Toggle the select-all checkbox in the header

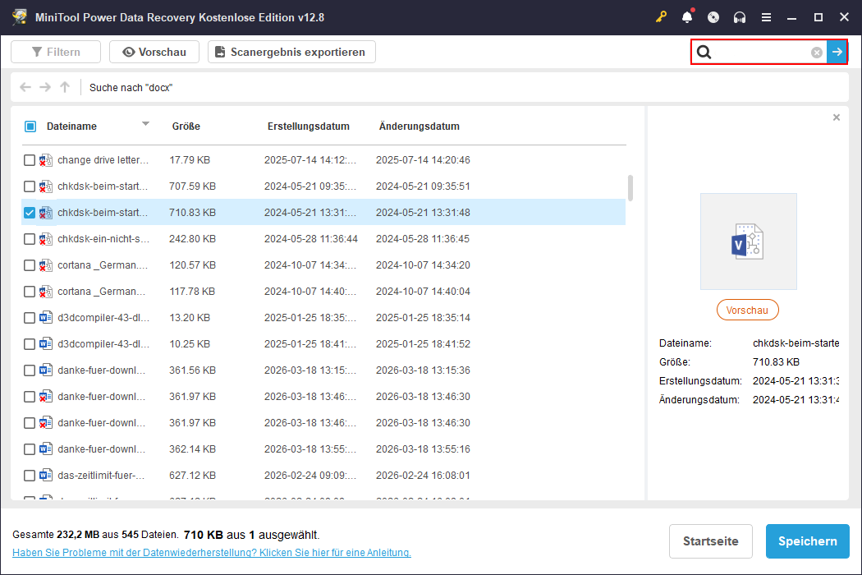30,126
